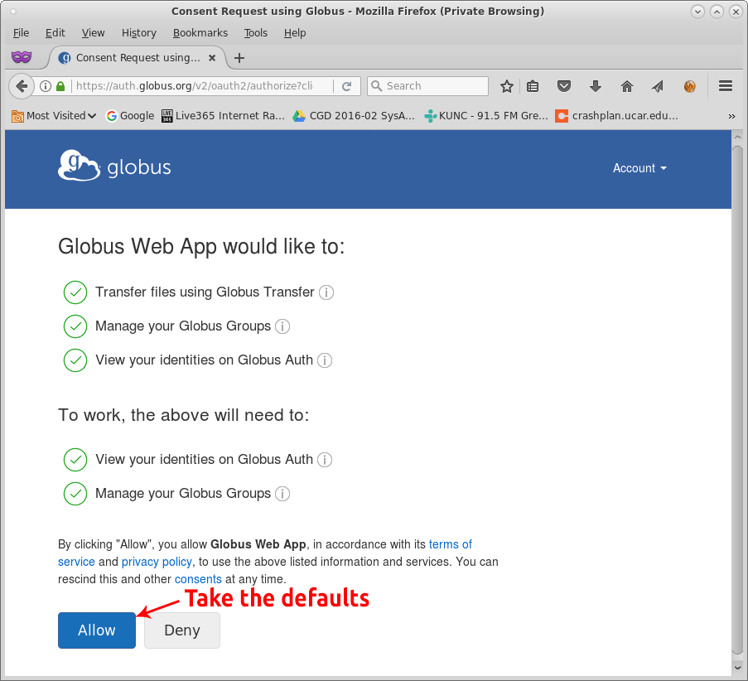Show info for the first Manage your Globus Groups
This screenshot has height=681, width=748.
click(x=282, y=326)
